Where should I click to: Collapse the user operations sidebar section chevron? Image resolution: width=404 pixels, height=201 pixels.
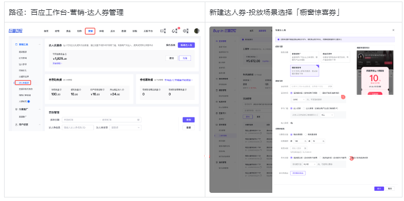click(39, 124)
